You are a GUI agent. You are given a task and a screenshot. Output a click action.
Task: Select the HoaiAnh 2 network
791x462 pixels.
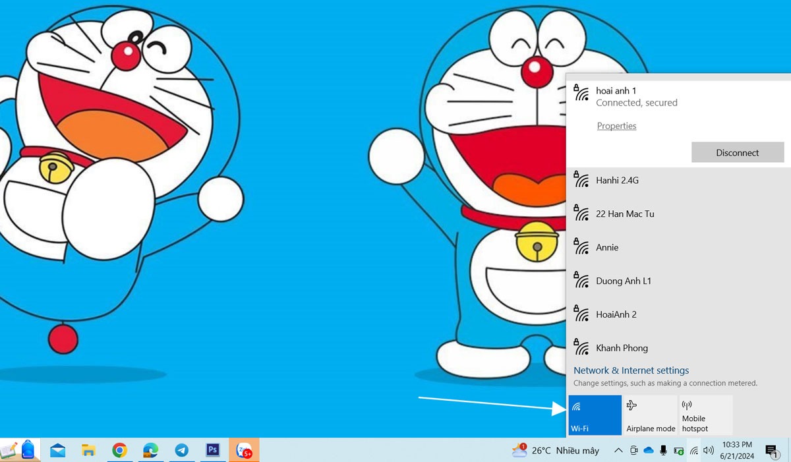tap(678, 314)
